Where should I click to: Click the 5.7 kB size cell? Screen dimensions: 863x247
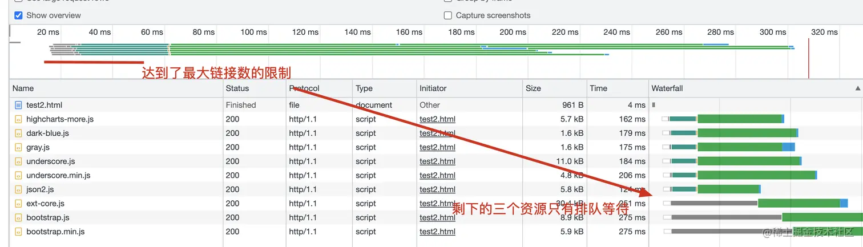click(572, 119)
